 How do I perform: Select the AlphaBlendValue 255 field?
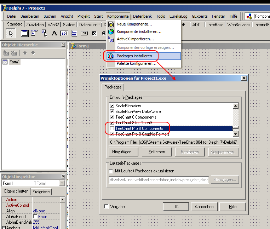point(46,222)
